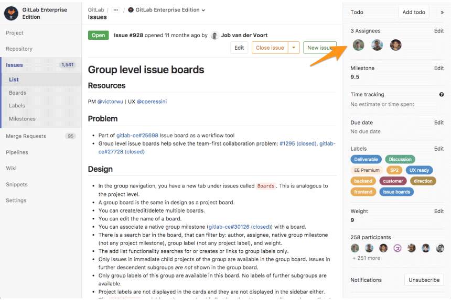Click the small project avatar in breadcrumb
This screenshot has height=300, width=451.
click(x=131, y=10)
